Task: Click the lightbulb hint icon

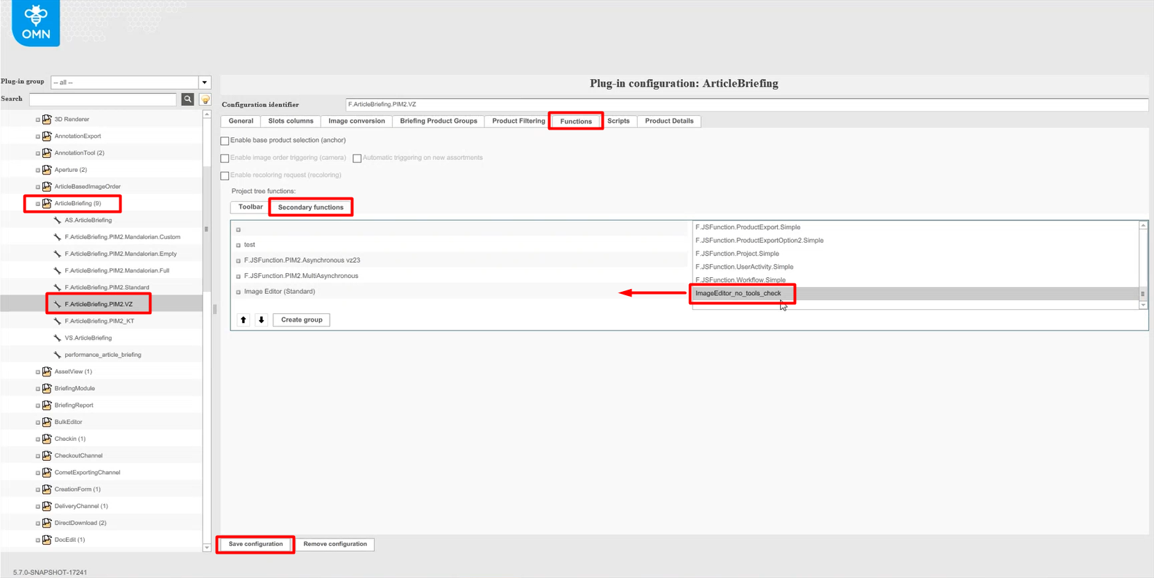Action: pos(205,100)
